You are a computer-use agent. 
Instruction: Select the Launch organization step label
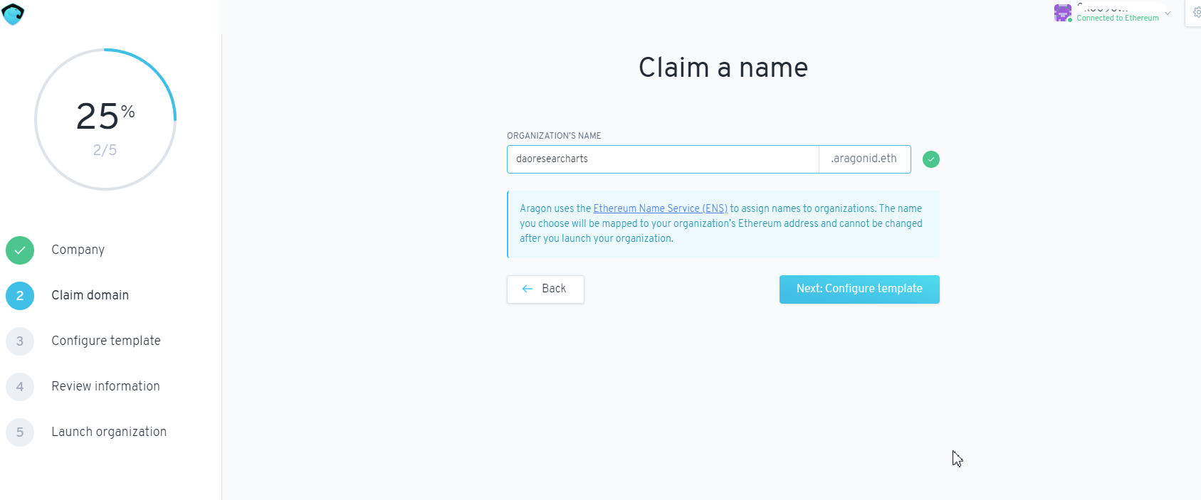coord(109,432)
